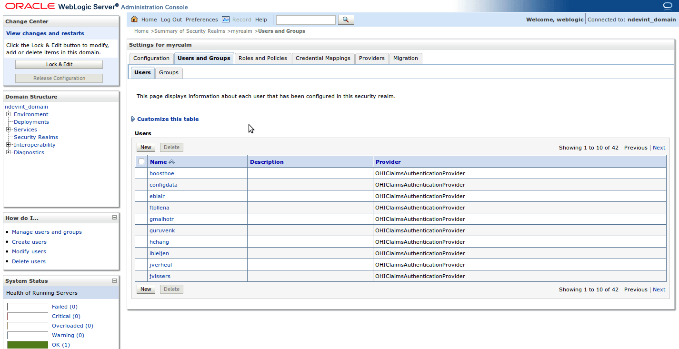Expand the Interoperability tree node
The height and width of the screenshot is (349, 679).
point(8,145)
